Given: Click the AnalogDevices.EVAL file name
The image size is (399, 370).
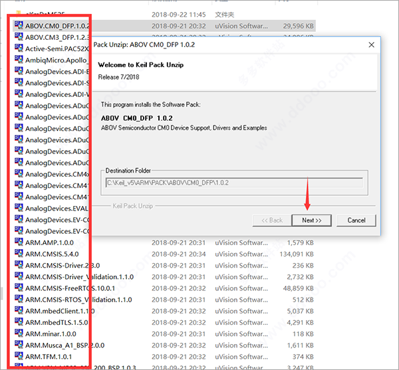Looking at the screenshot, I should pyautogui.click(x=57, y=209).
